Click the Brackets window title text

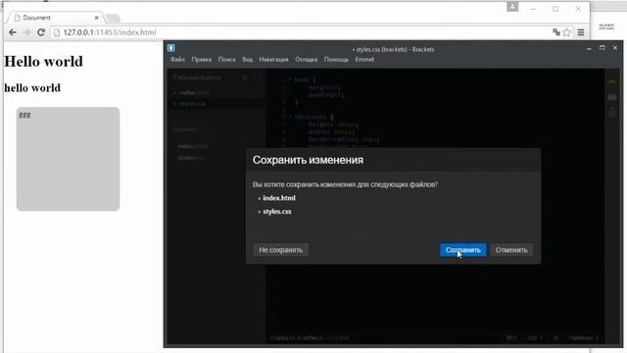394,50
